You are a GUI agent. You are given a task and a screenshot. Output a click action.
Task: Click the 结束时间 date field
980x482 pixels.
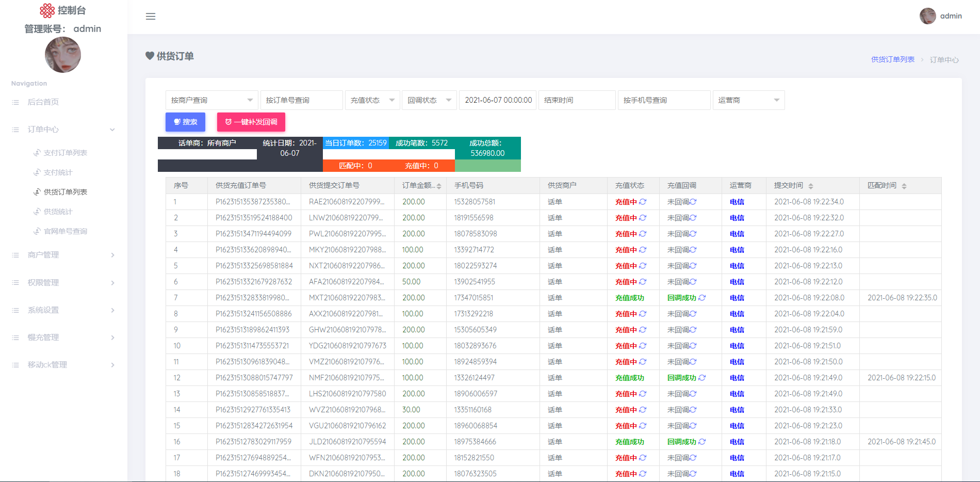coord(577,100)
